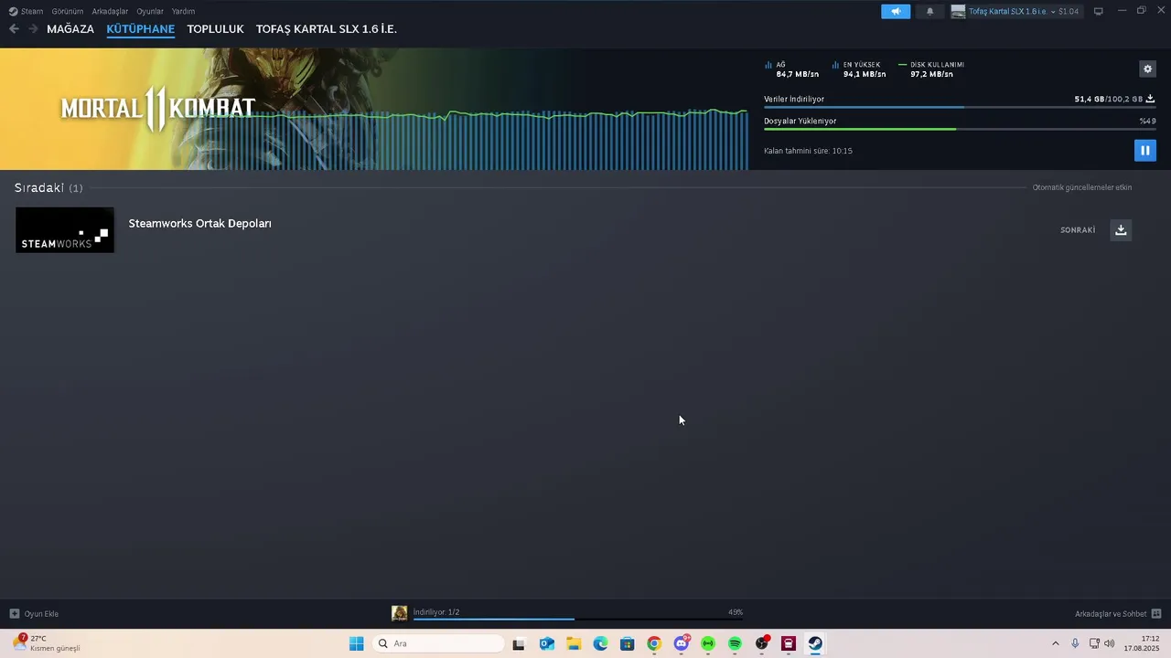1171x658 pixels.
Task: Open the announcements megaphone button
Action: point(896,11)
